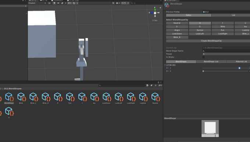Select the Angry BlendShapeClip button

(177, 30)
